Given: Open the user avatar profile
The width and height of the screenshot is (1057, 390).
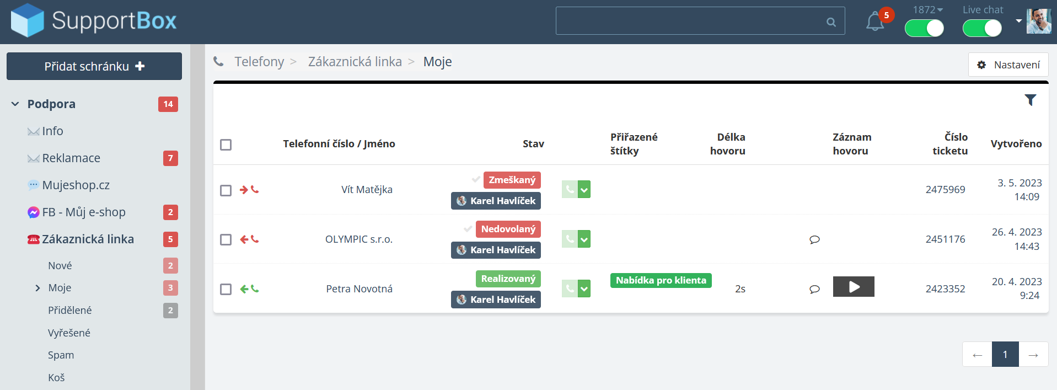Looking at the screenshot, I should [x=1039, y=21].
